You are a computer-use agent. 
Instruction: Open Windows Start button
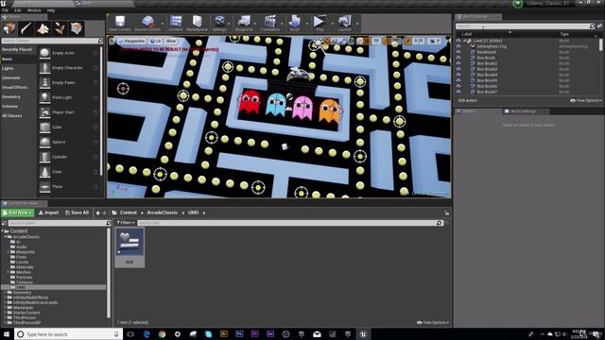tap(7, 334)
